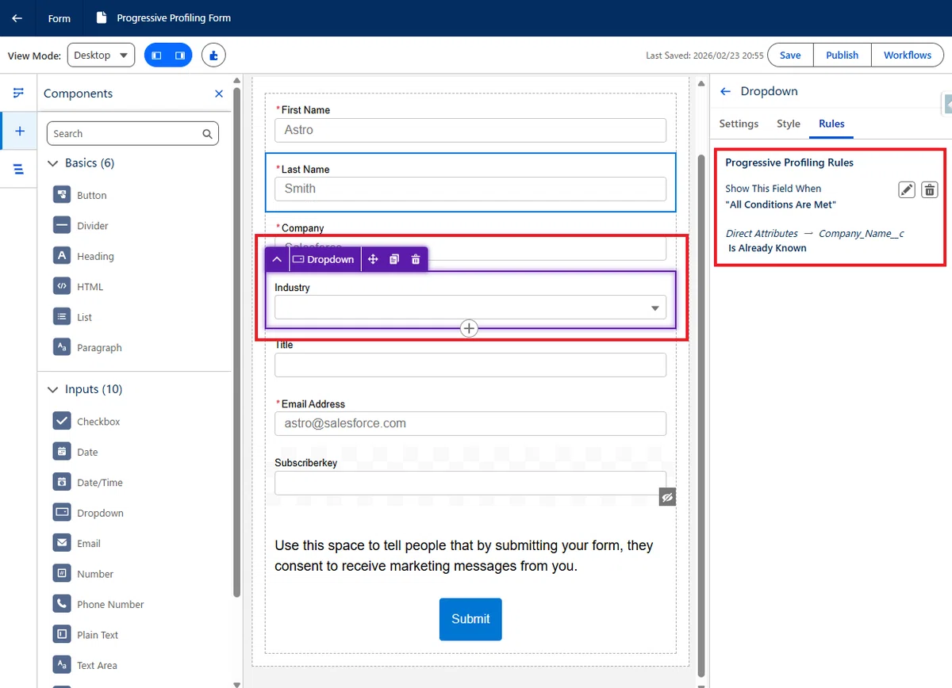Click the Last Saved timestamp text

click(704, 55)
